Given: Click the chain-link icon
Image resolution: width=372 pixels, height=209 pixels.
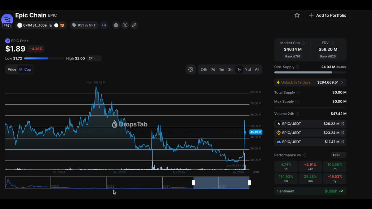Looking at the screenshot, I should (134, 25).
